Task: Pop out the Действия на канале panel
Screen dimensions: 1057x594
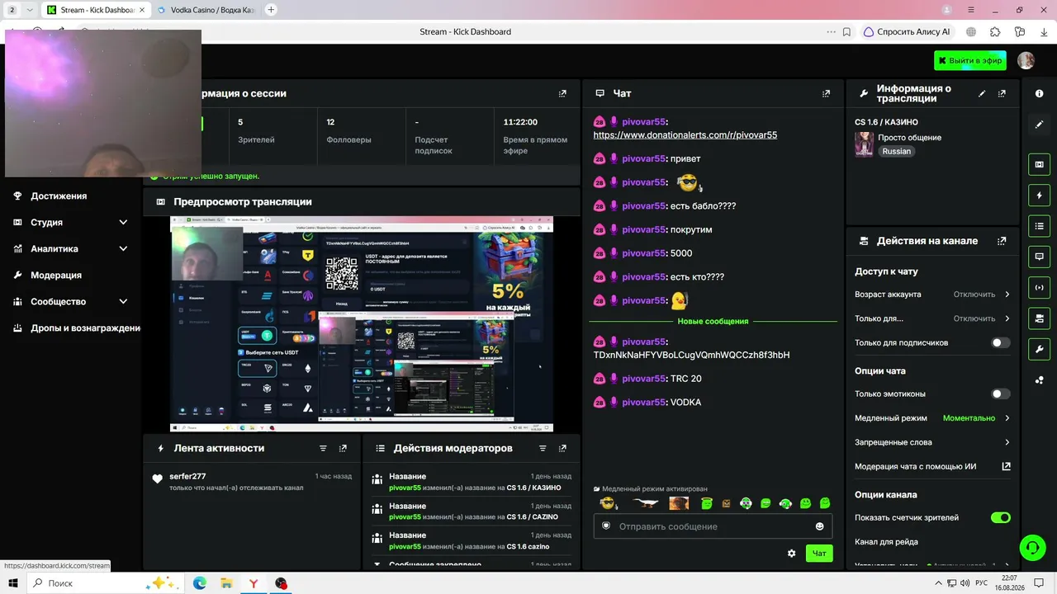Action: coord(1002,241)
